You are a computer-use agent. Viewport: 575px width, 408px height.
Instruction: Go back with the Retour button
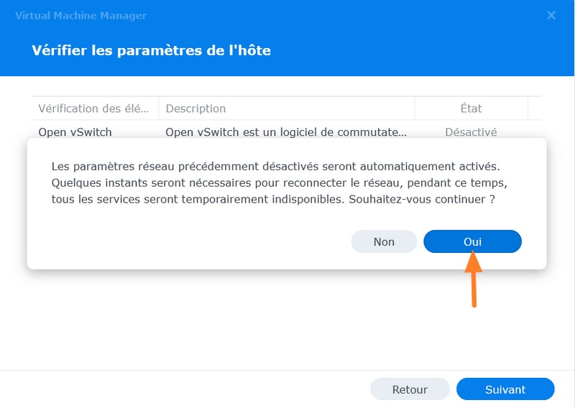click(410, 389)
